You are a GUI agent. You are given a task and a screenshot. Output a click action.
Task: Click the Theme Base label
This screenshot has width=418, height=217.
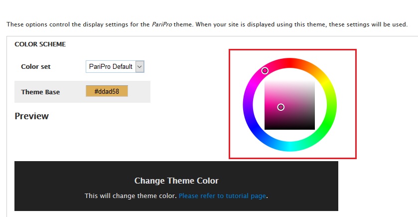coord(40,92)
